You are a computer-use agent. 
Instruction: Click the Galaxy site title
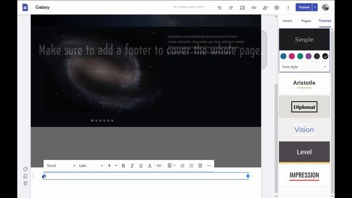pyautogui.click(x=42, y=7)
